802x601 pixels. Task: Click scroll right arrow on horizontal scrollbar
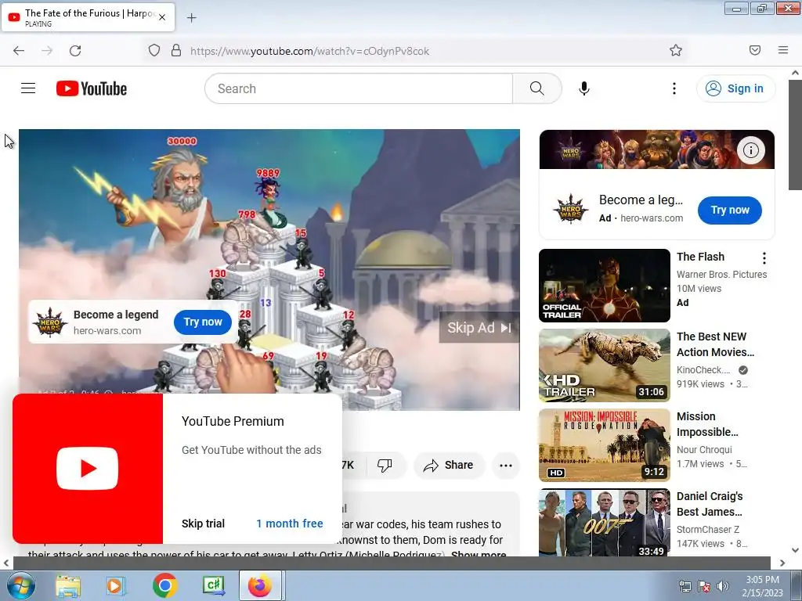pos(782,563)
